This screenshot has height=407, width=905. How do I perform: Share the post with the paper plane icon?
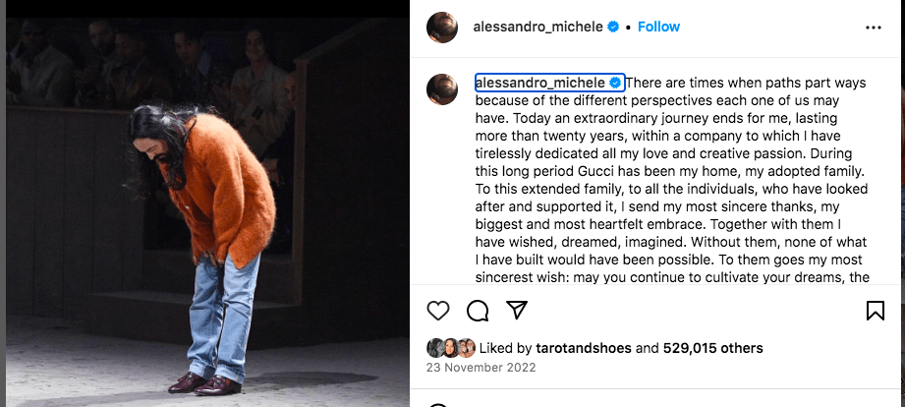(517, 311)
